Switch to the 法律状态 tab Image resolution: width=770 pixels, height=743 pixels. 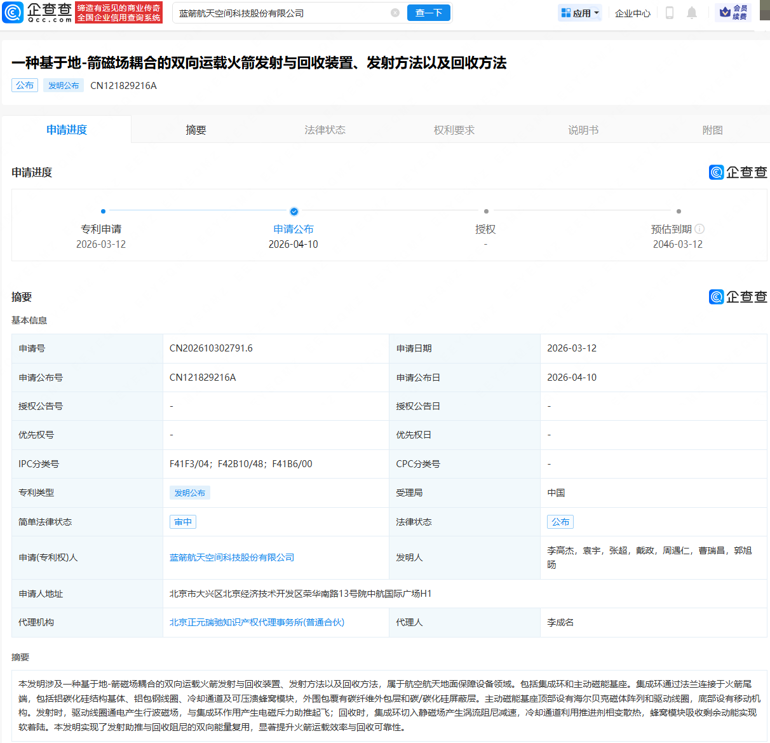point(325,129)
